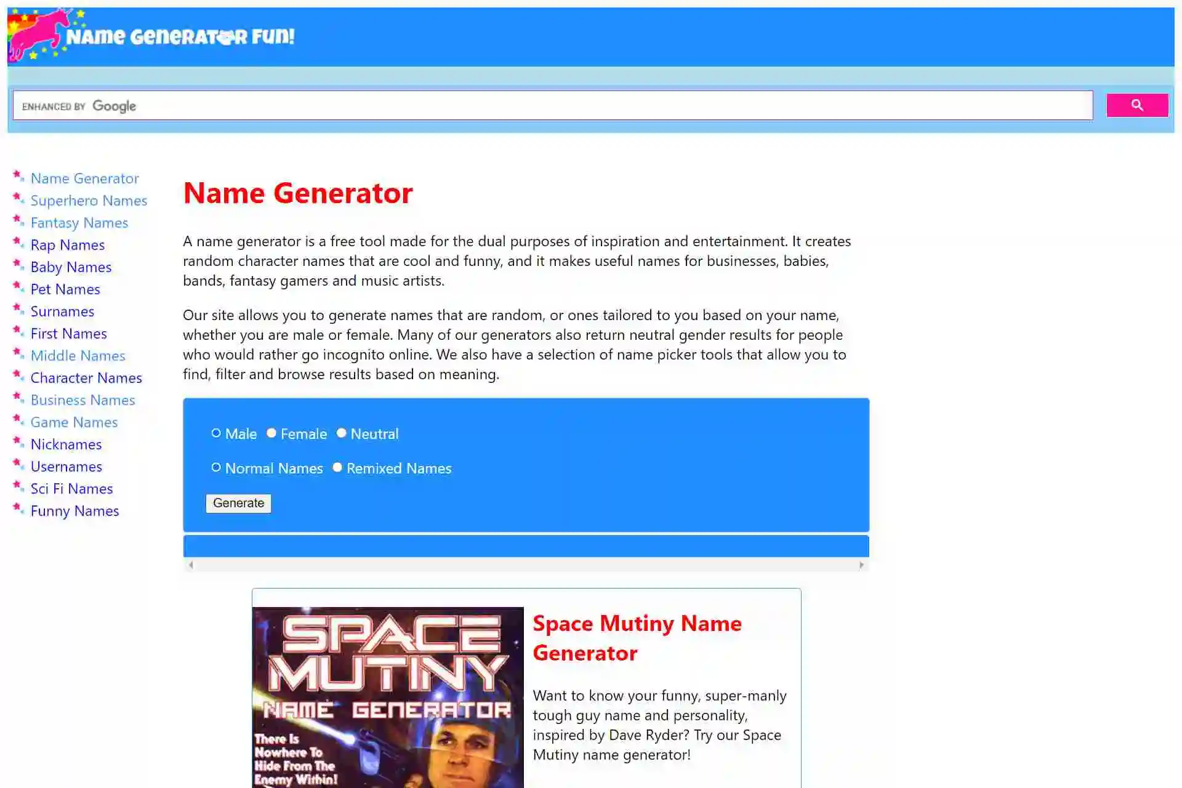The height and width of the screenshot is (788, 1182).
Task: Click the Fantasy Names sidebar icon
Action: pos(18,222)
